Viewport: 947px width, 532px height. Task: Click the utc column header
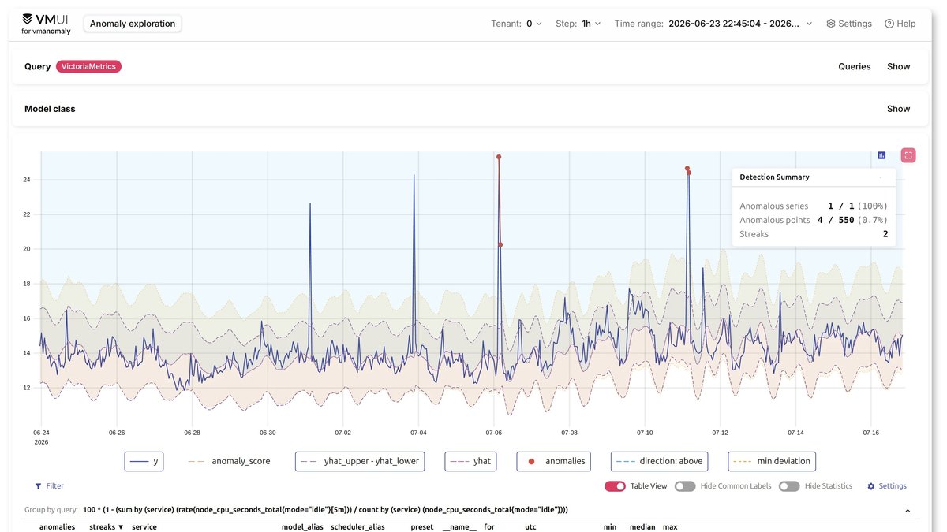pos(530,526)
